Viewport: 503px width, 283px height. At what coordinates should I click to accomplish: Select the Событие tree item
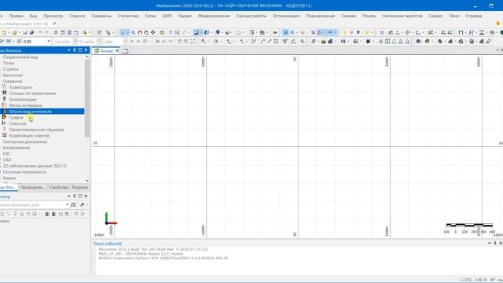pyautogui.click(x=17, y=123)
